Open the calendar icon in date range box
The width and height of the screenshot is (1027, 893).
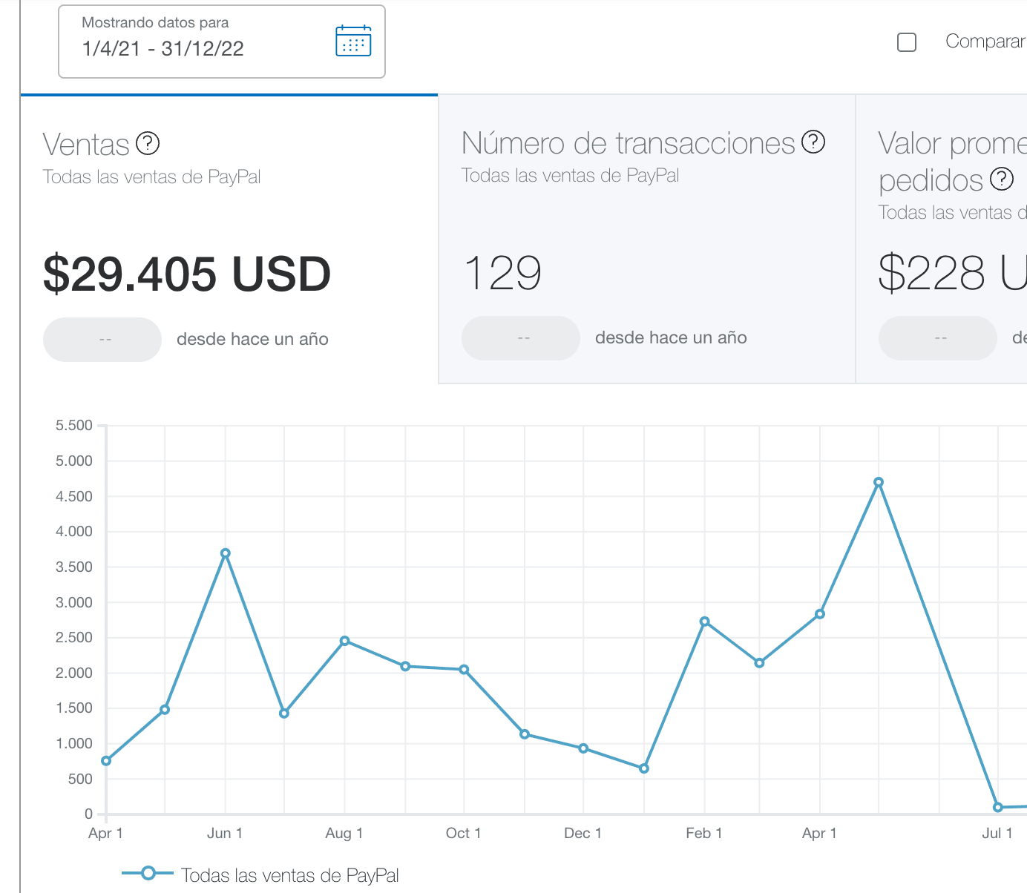tap(353, 41)
